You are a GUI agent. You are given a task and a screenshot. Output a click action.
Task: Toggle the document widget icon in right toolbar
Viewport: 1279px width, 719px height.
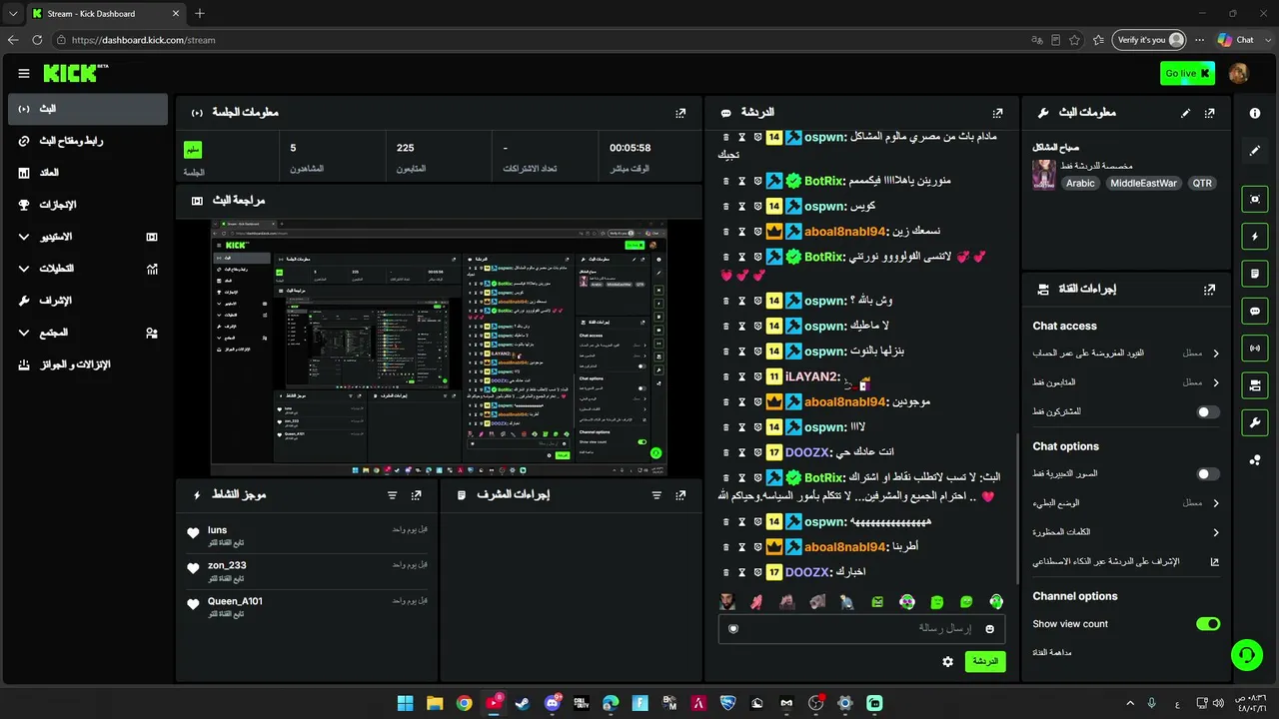[x=1255, y=274]
